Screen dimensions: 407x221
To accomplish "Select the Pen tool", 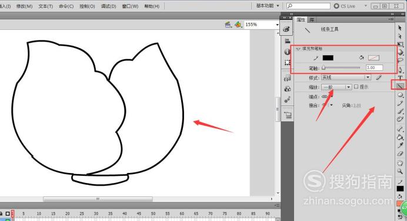I will coord(401,70).
